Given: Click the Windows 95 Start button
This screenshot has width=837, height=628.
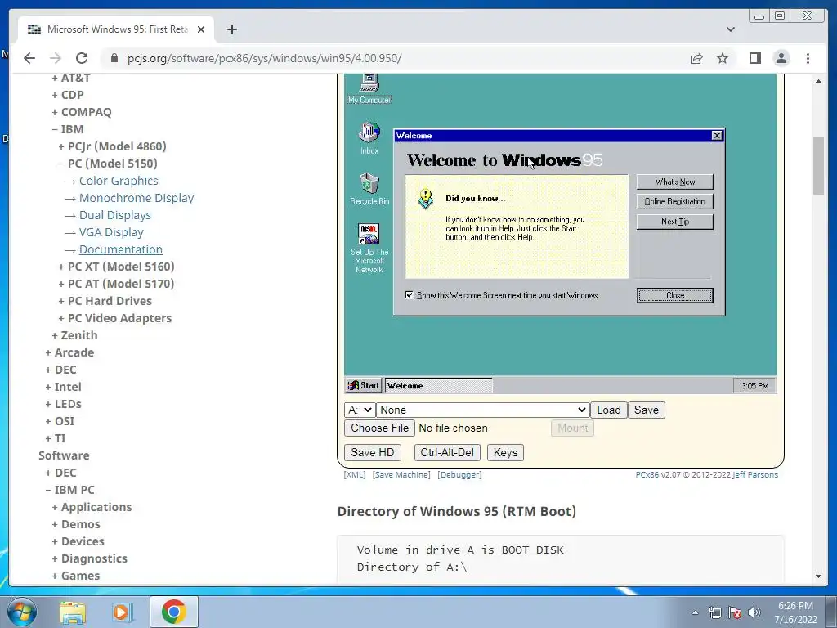Looking at the screenshot, I should tap(363, 386).
